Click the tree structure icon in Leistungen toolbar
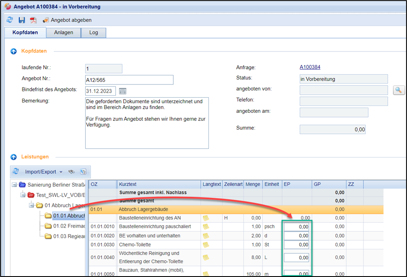The width and height of the screenshot is (407, 277). point(83,172)
